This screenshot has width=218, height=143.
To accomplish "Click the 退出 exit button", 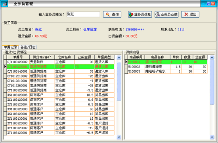I will coord(190,14).
